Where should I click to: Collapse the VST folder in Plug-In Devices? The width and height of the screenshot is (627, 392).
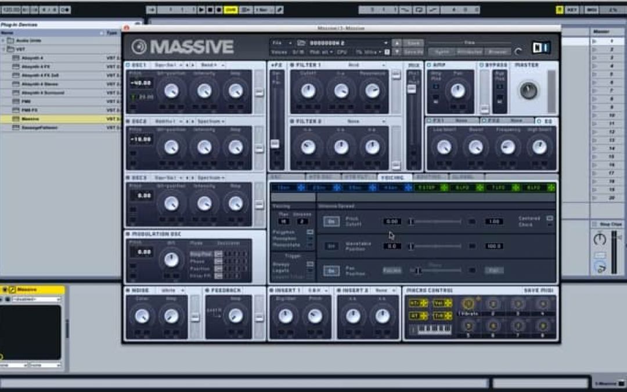pyautogui.click(x=3, y=49)
